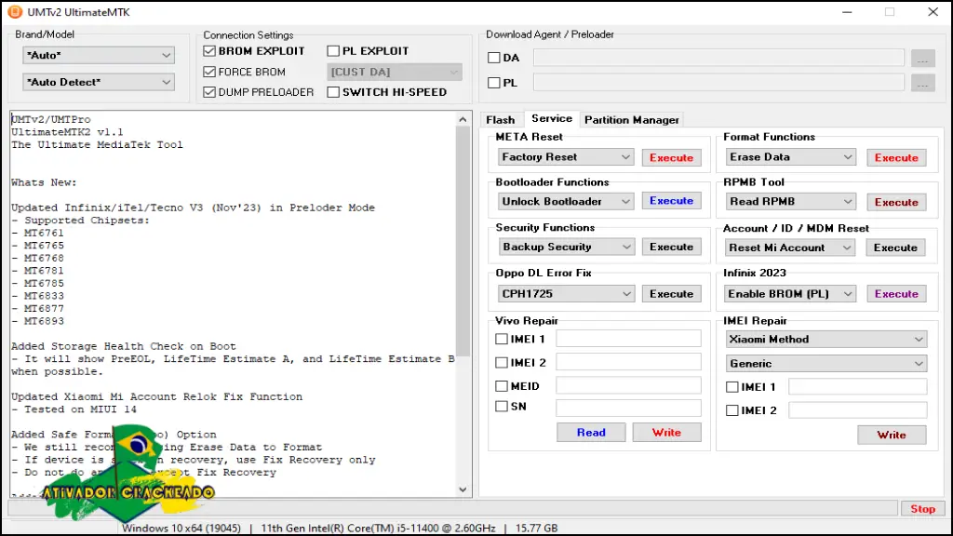Image resolution: width=953 pixels, height=536 pixels.
Task: Open the Generic IMEI repair dropdown
Action: click(826, 364)
